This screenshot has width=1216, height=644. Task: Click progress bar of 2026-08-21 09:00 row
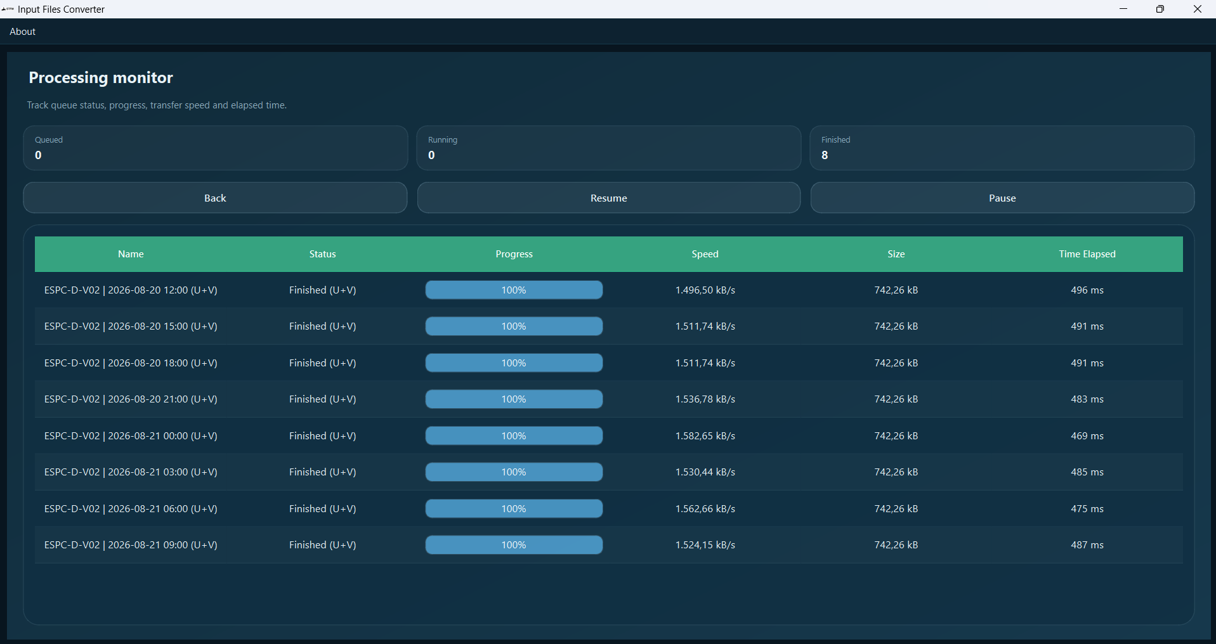point(514,545)
